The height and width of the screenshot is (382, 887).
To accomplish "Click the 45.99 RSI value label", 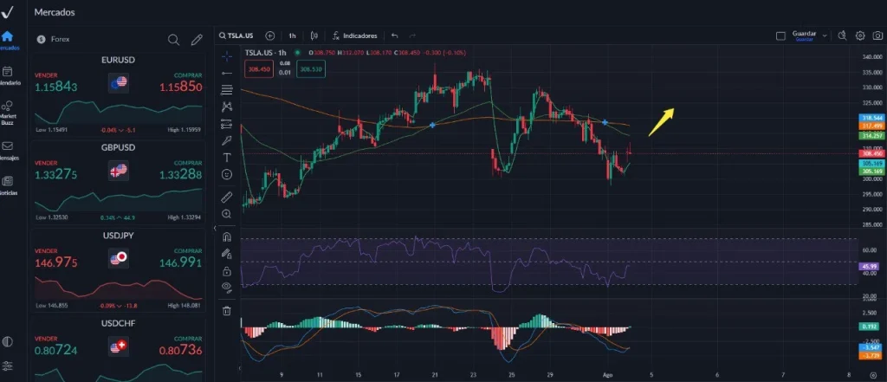I will point(868,267).
